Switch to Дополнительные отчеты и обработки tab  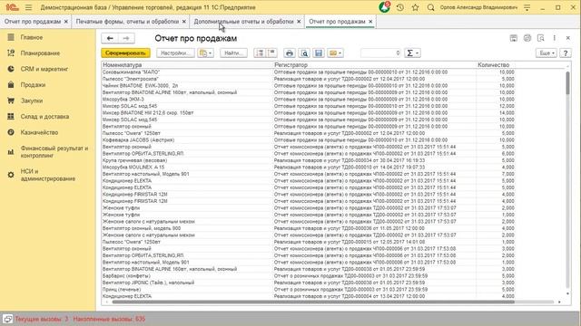point(244,22)
